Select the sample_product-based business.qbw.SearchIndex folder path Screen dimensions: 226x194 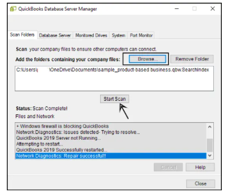113,70
